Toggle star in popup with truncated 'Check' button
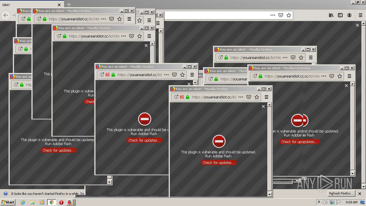 [140, 36]
